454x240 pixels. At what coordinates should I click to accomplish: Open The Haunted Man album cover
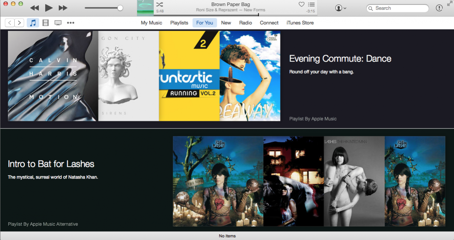(x=354, y=181)
